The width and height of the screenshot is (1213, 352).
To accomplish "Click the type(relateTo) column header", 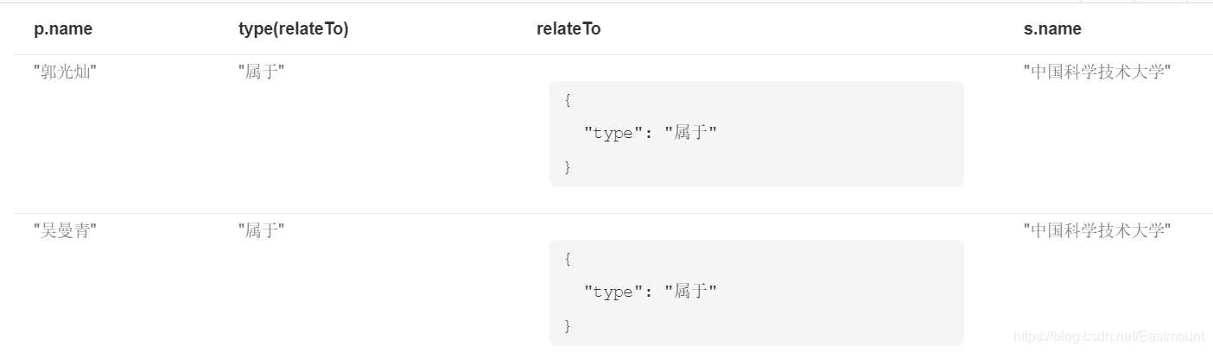I will [x=293, y=29].
